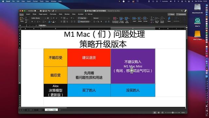Click the percent style icon
The image size is (209, 118).
[98, 22]
